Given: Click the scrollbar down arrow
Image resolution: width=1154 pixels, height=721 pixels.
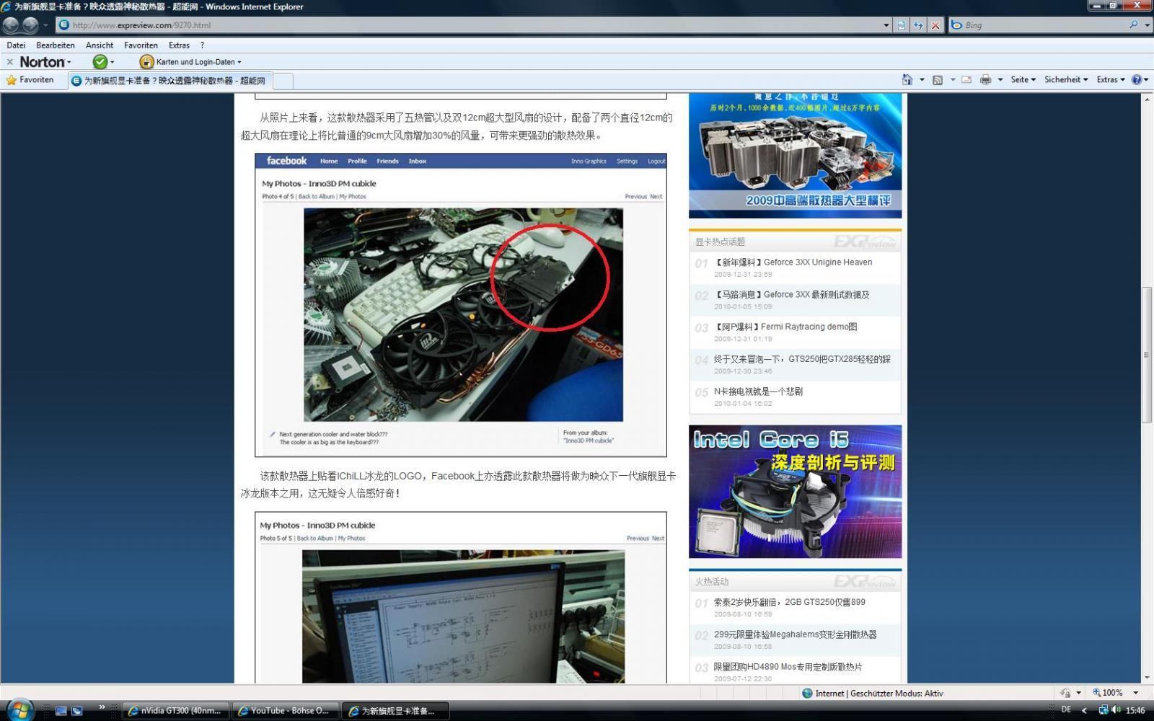Looking at the screenshot, I should tap(1147, 678).
